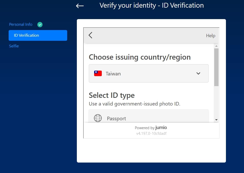Click the jumio logo text

click(x=161, y=128)
